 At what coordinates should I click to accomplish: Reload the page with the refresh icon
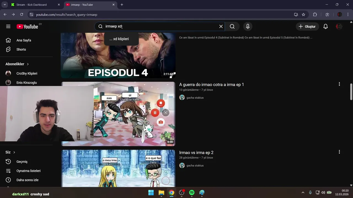click(x=22, y=15)
